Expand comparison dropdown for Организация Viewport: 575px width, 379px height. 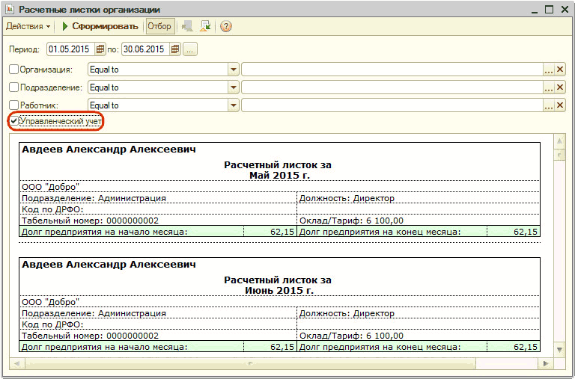click(x=234, y=70)
